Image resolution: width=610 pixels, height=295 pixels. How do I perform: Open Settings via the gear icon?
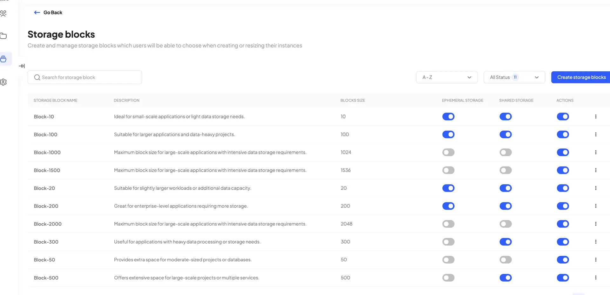coord(4,82)
